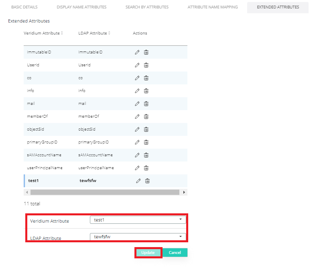Screen dimensions: 311x268
Task: Edit the sAMAccountName attribute row
Action: pyautogui.click(x=137, y=155)
